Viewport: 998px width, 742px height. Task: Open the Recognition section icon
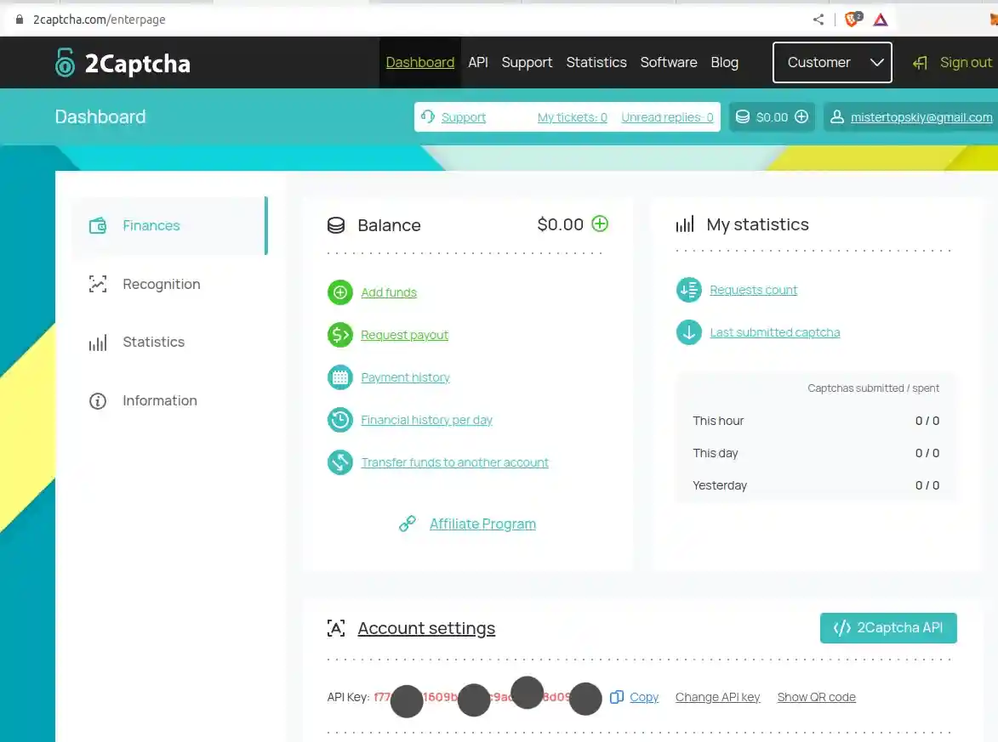97,284
